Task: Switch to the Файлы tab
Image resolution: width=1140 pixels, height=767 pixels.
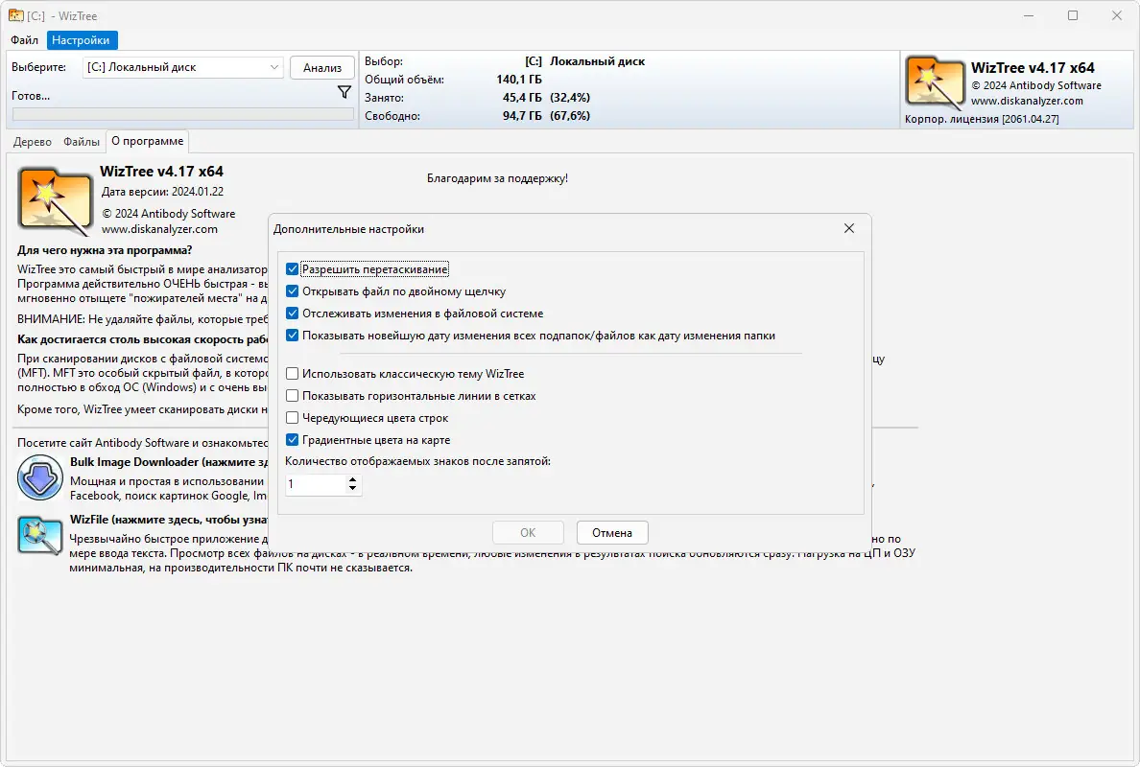Action: [82, 142]
